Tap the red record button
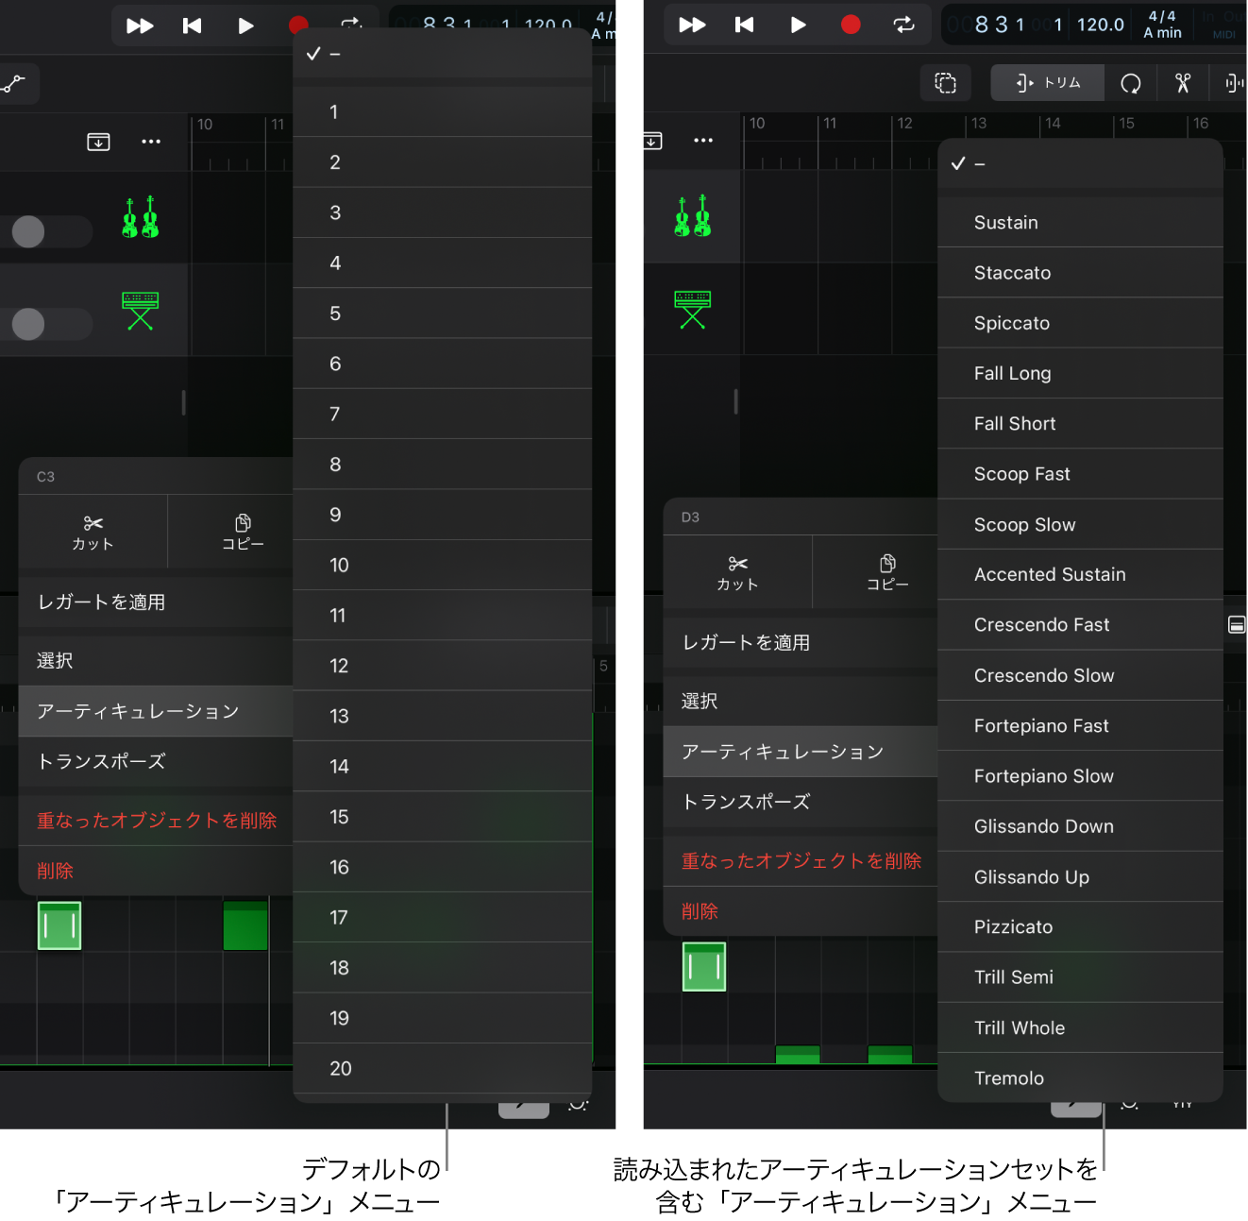Image resolution: width=1248 pixels, height=1221 pixels. (x=297, y=25)
